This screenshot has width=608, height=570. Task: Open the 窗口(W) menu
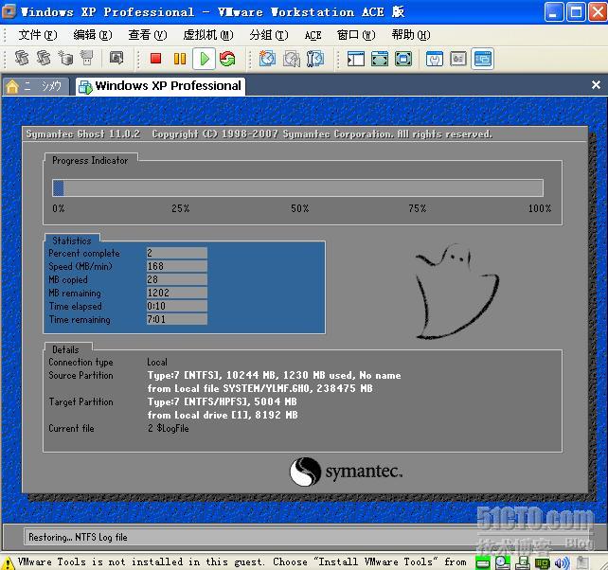[x=356, y=35]
